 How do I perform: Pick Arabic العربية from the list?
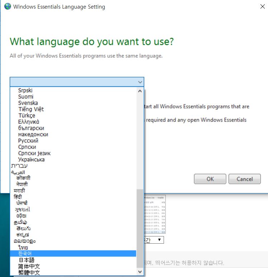(x=73, y=172)
